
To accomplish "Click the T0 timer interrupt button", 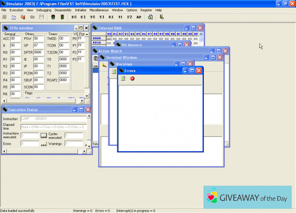I will click(x=93, y=17).
